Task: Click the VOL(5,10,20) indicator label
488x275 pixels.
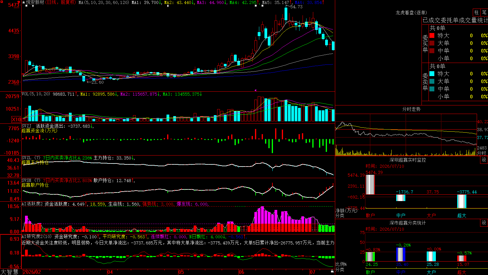Action: [36, 94]
